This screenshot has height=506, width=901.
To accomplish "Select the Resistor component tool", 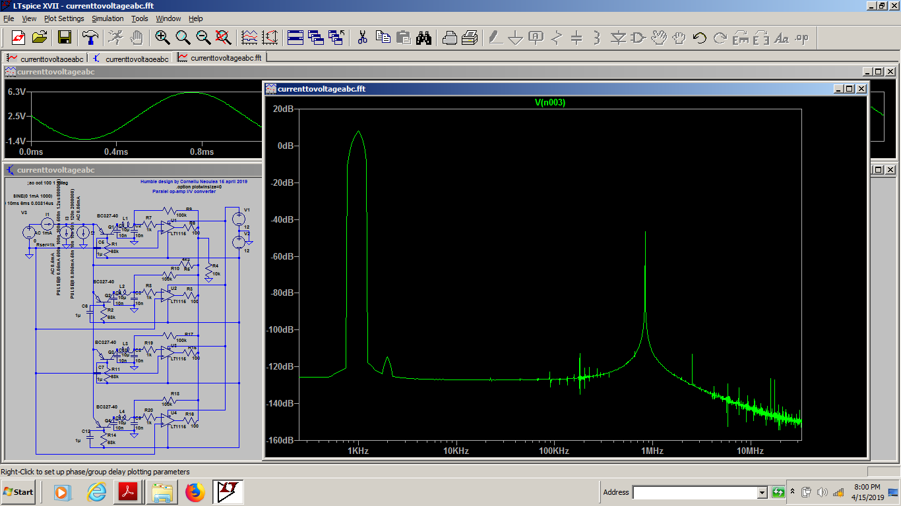I will pyautogui.click(x=557, y=38).
